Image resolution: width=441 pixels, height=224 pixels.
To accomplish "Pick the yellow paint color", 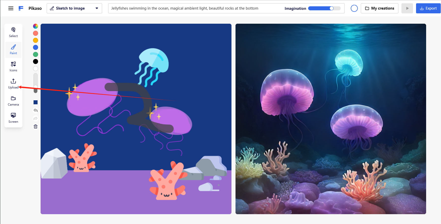I will point(36,40).
